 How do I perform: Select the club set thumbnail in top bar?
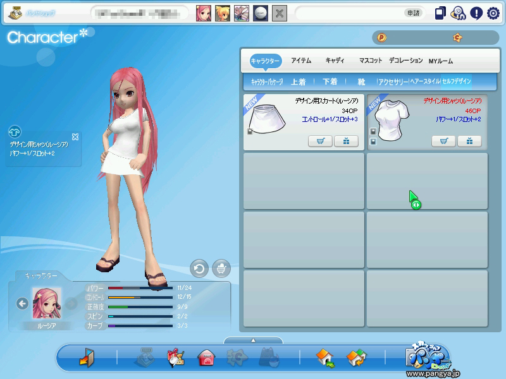(242, 13)
